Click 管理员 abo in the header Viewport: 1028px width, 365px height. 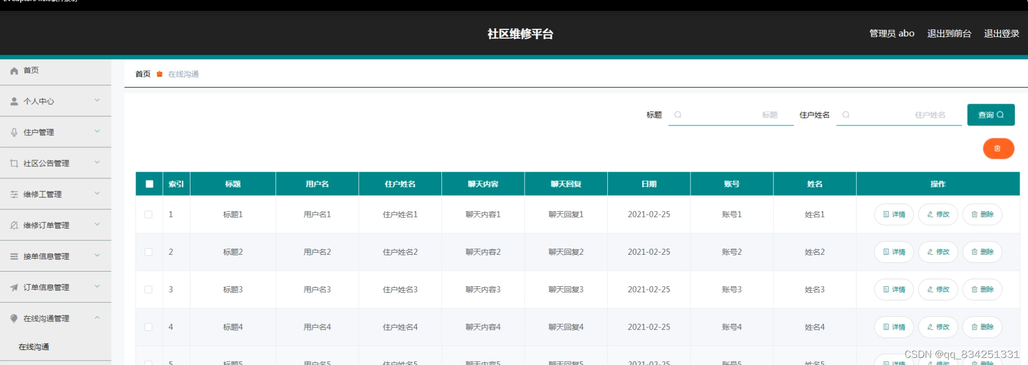point(891,34)
